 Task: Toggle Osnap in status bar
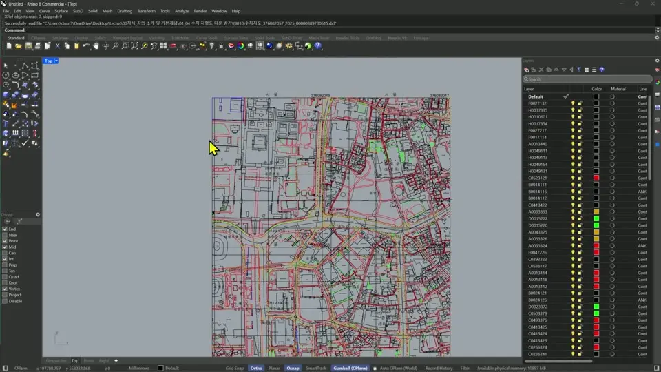293,368
